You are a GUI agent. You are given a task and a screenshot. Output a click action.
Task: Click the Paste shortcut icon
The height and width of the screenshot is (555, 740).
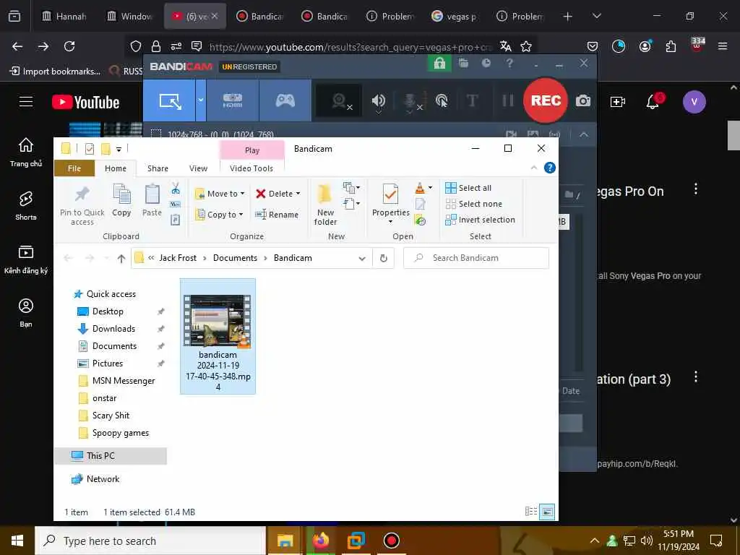tap(176, 220)
